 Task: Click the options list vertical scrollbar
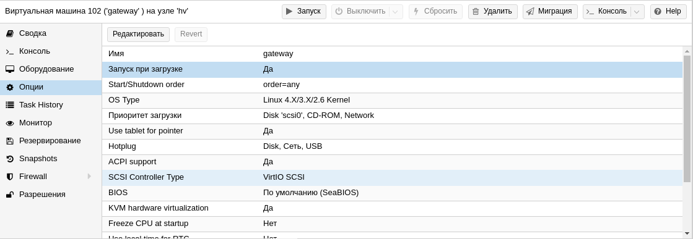[x=687, y=119]
